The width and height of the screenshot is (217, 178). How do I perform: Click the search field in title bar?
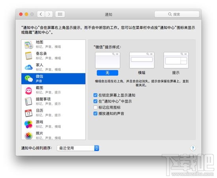(177, 14)
